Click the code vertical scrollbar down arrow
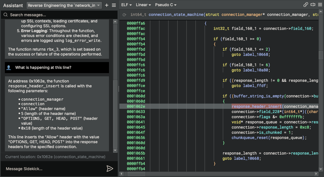The image size is (324, 177). [x=321, y=169]
